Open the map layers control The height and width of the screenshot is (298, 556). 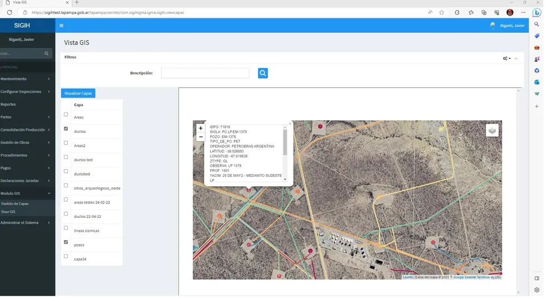click(492, 130)
